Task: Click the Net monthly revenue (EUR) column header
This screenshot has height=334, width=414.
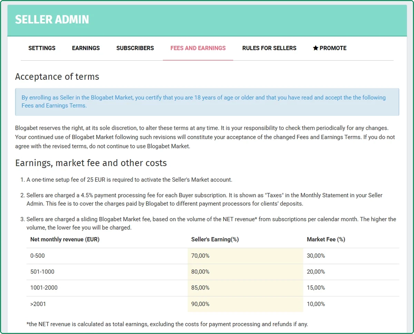Action: pyautogui.click(x=65, y=239)
